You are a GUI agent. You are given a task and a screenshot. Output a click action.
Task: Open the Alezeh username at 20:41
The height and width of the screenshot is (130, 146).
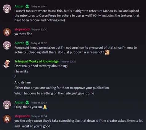tap(19, 6)
